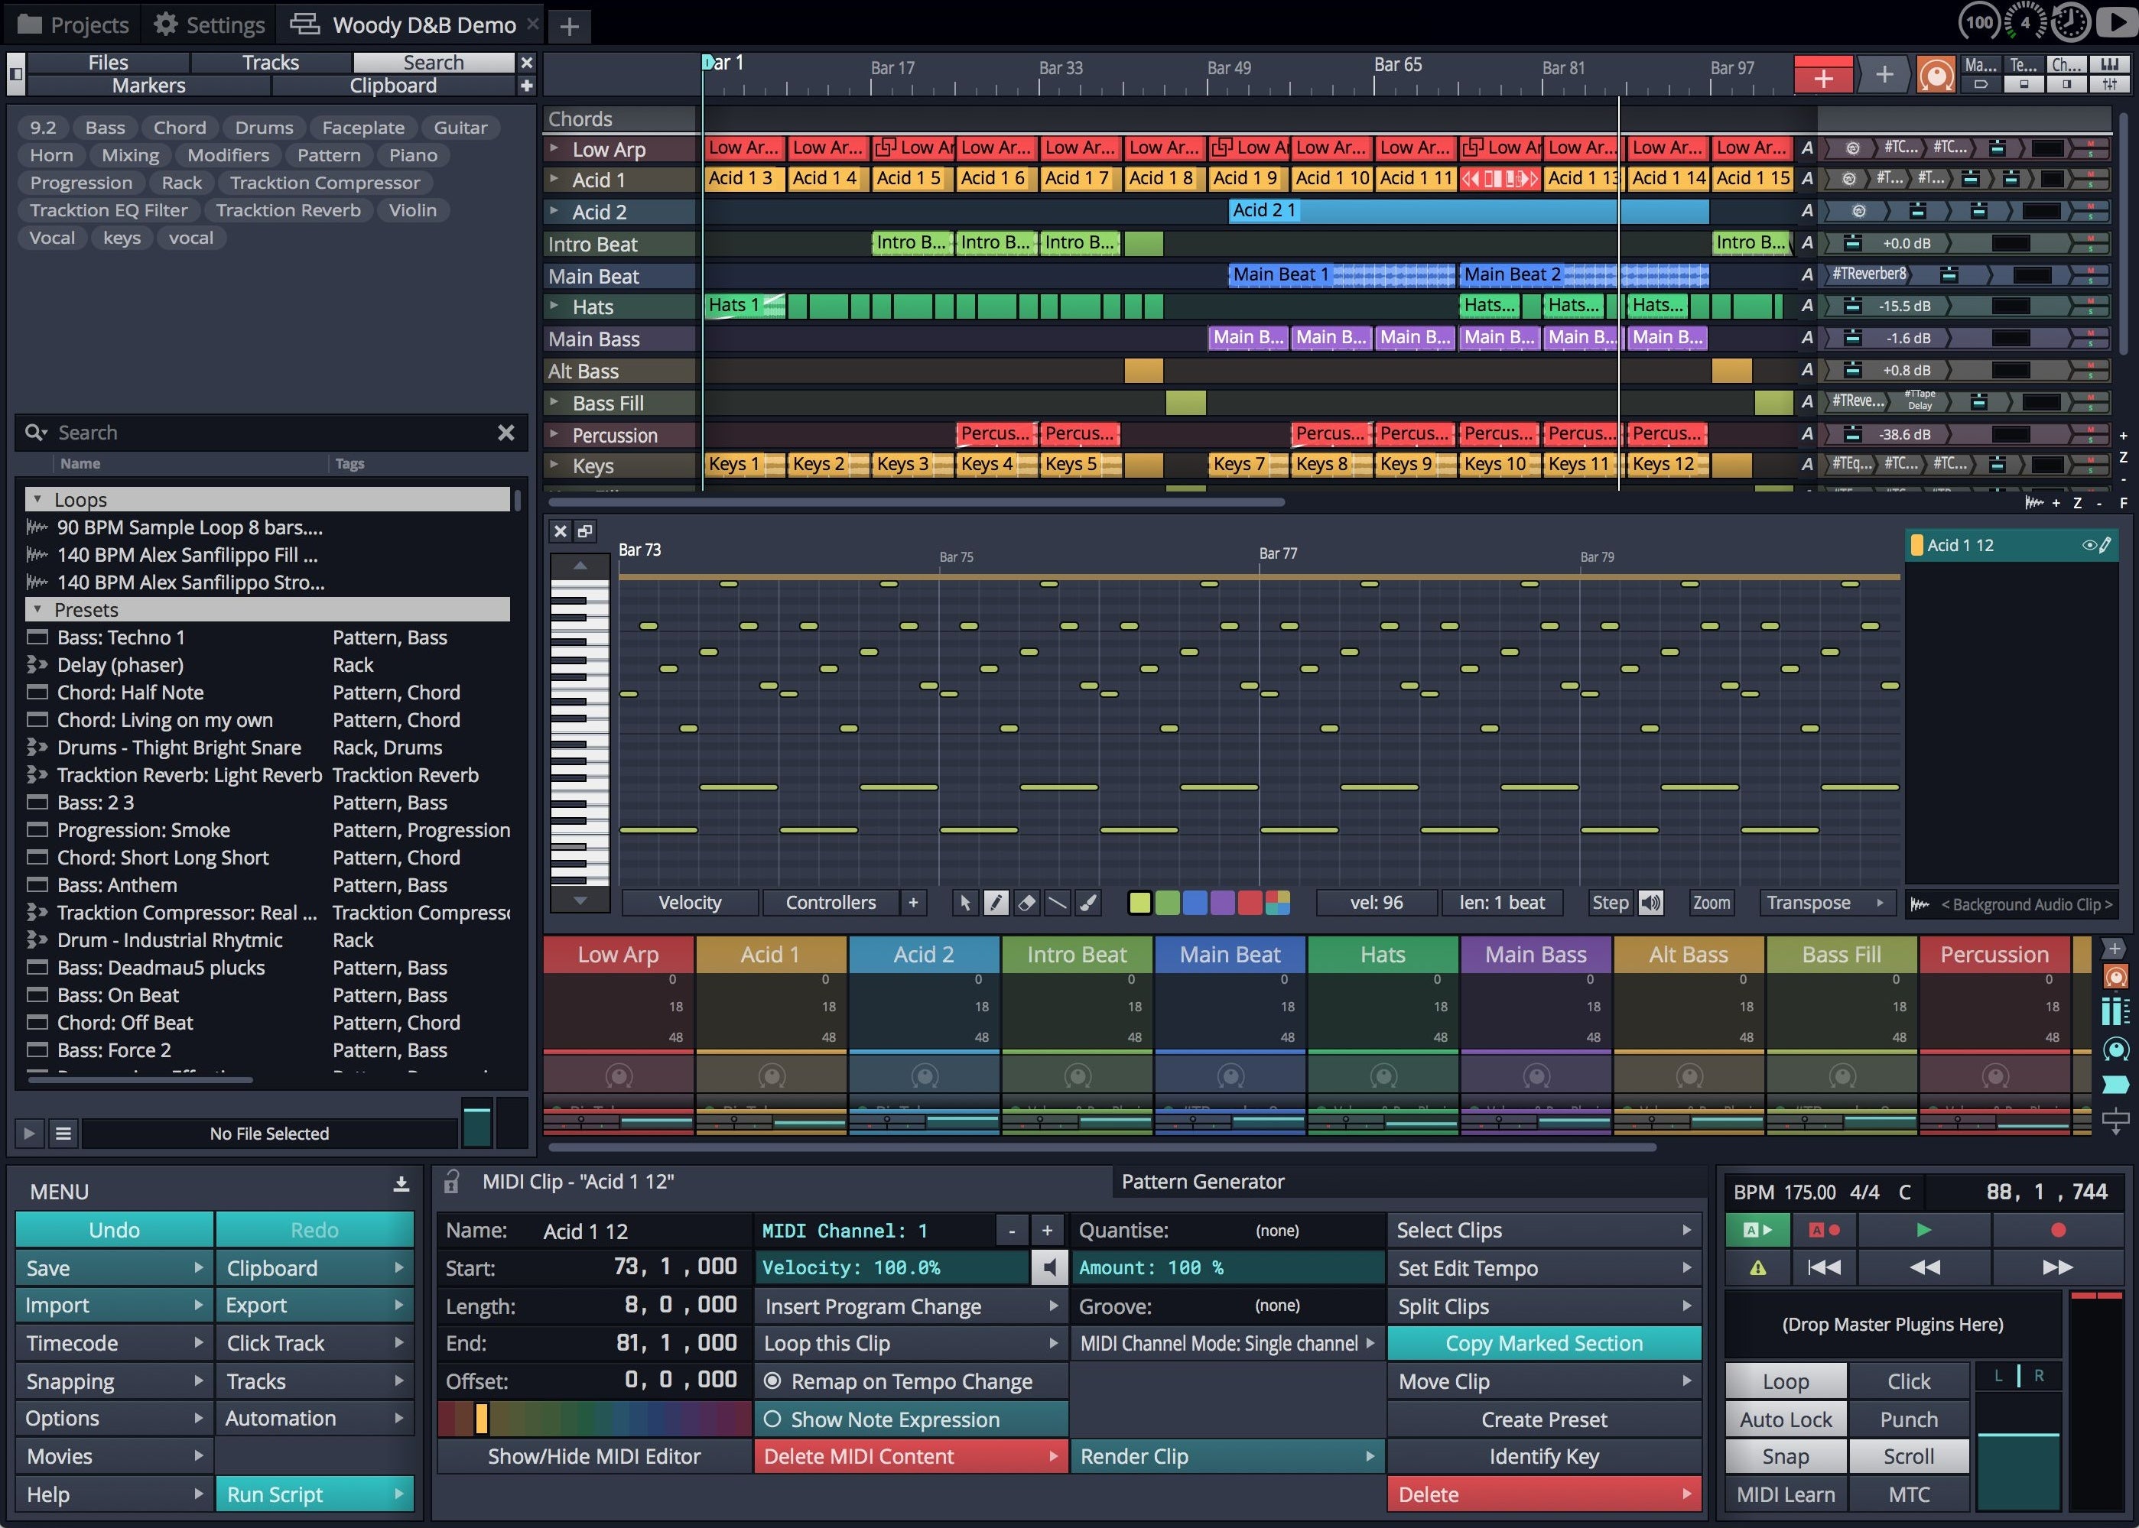Select the eraser tool in the MIDI editor
The height and width of the screenshot is (1528, 2139).
1026,903
